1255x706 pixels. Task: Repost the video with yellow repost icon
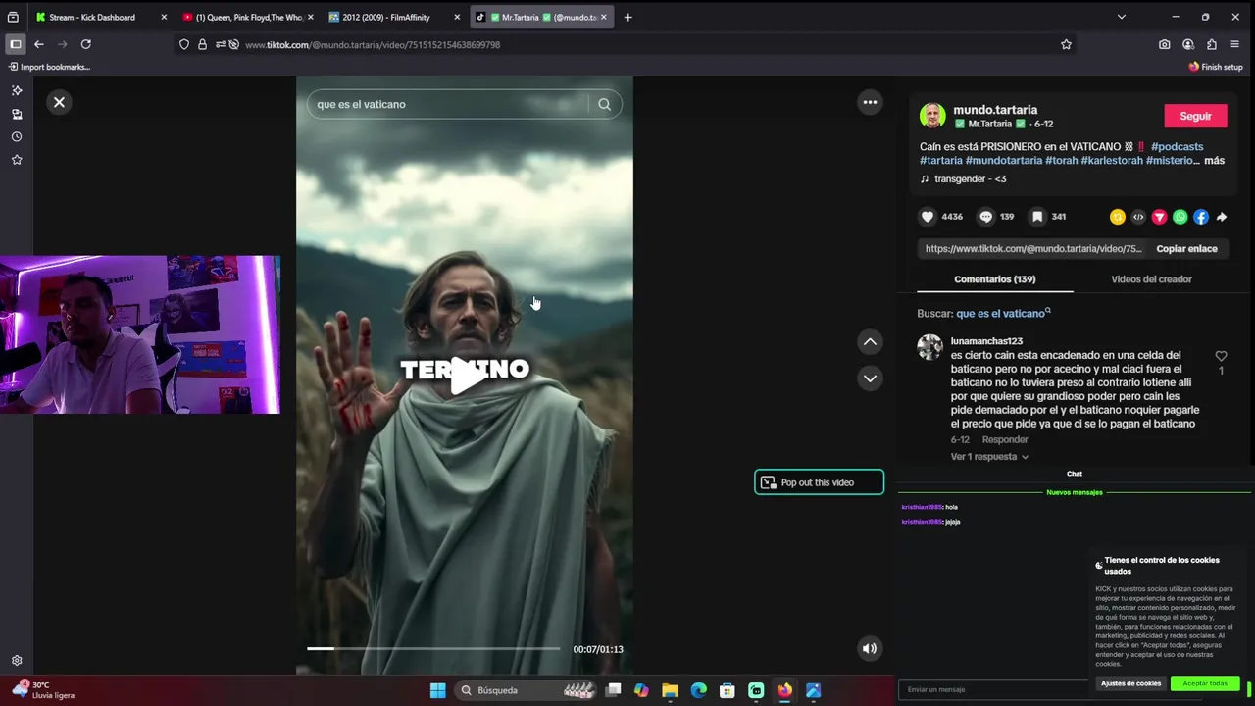[x=1117, y=217]
